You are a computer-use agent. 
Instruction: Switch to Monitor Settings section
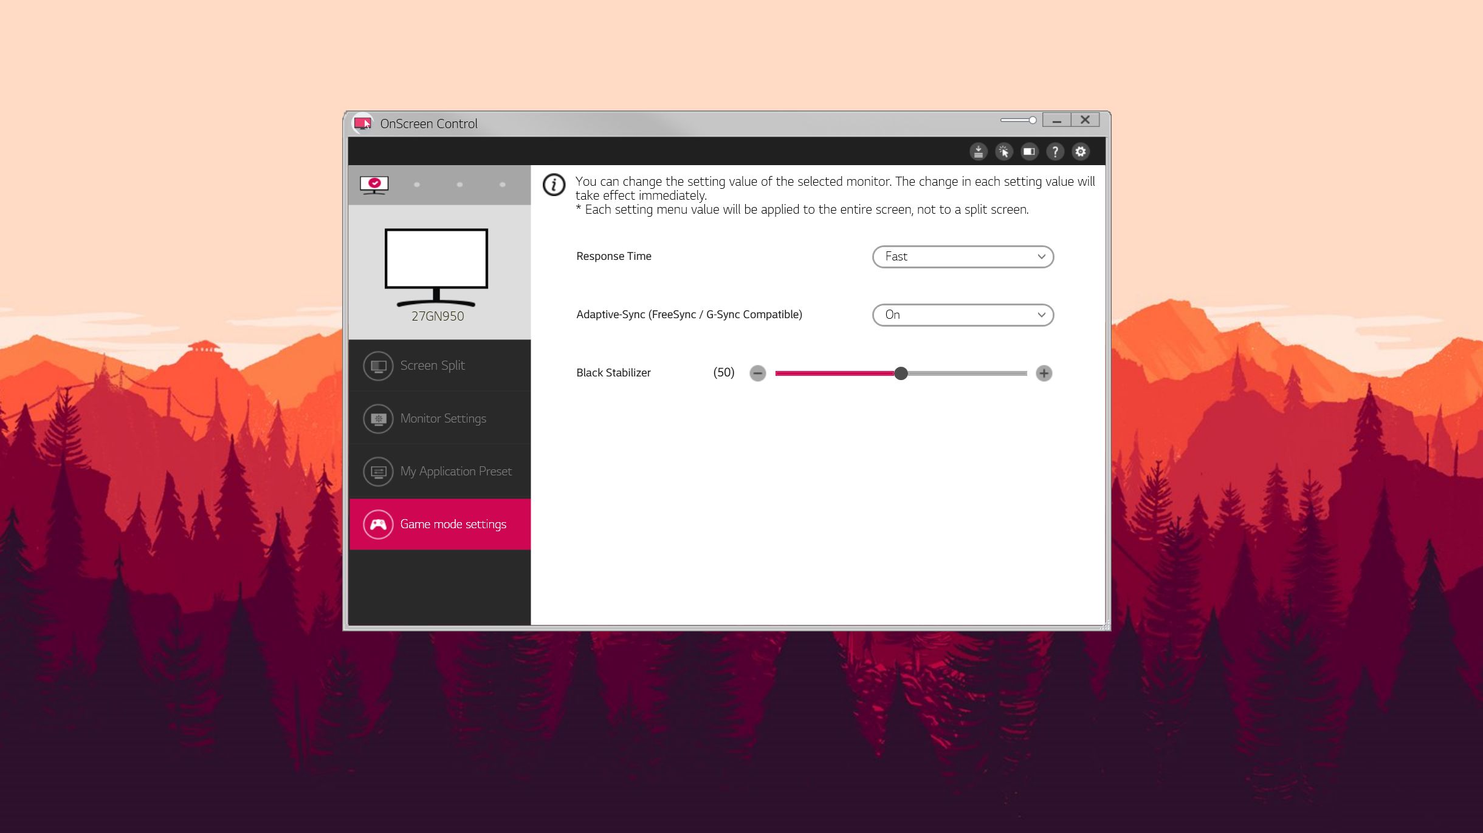click(x=439, y=418)
